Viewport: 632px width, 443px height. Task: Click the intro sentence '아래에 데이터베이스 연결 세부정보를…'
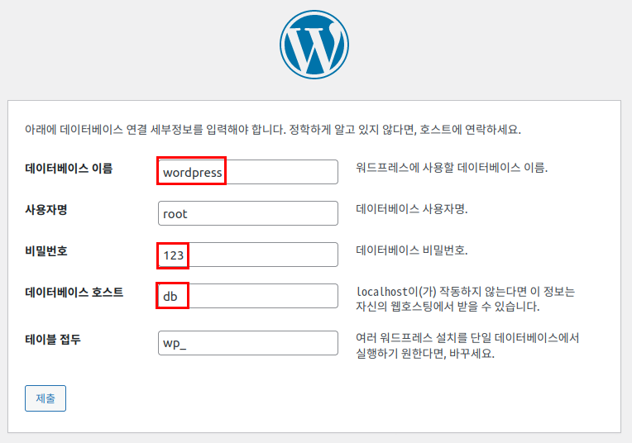273,130
